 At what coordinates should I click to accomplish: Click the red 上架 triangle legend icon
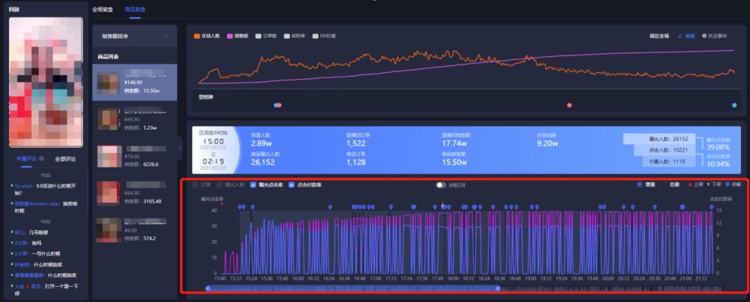point(690,184)
